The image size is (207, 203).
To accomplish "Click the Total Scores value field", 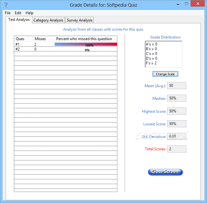I will click(x=176, y=149).
